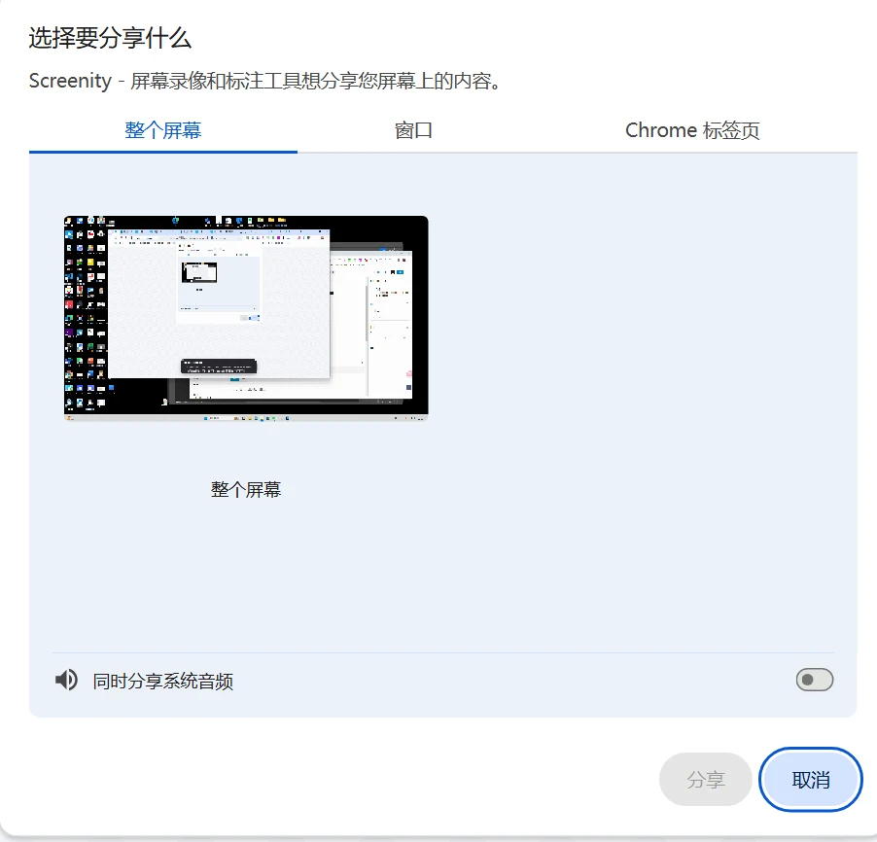Viewport: 877px width, 842px height.
Task: Open the 窗口 tab
Action: pos(413,130)
